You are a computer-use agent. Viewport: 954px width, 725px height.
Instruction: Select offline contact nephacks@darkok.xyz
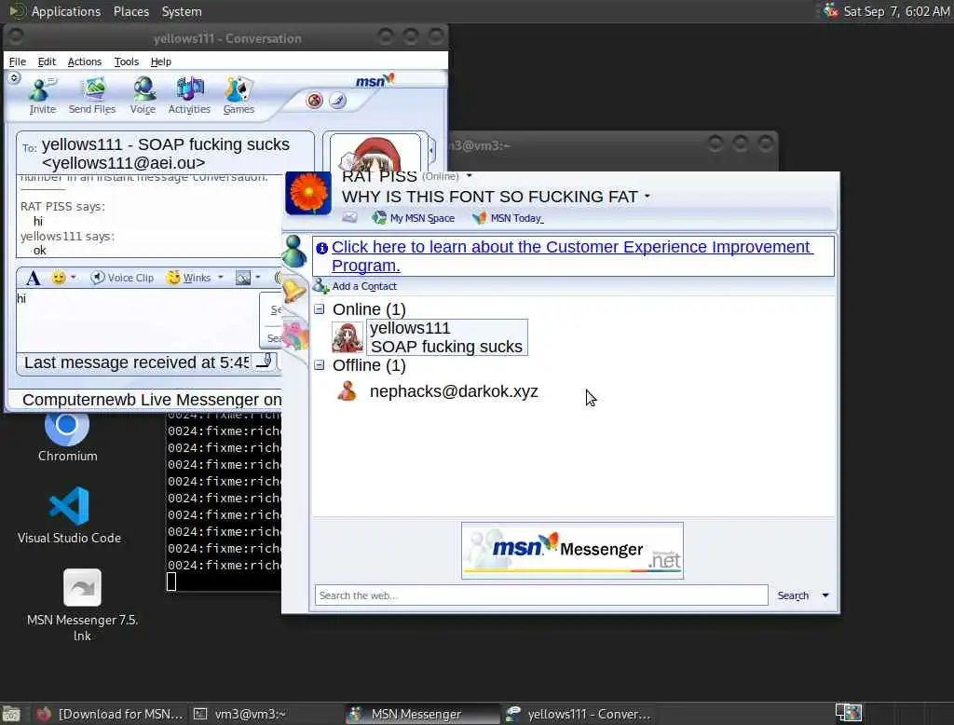[454, 391]
